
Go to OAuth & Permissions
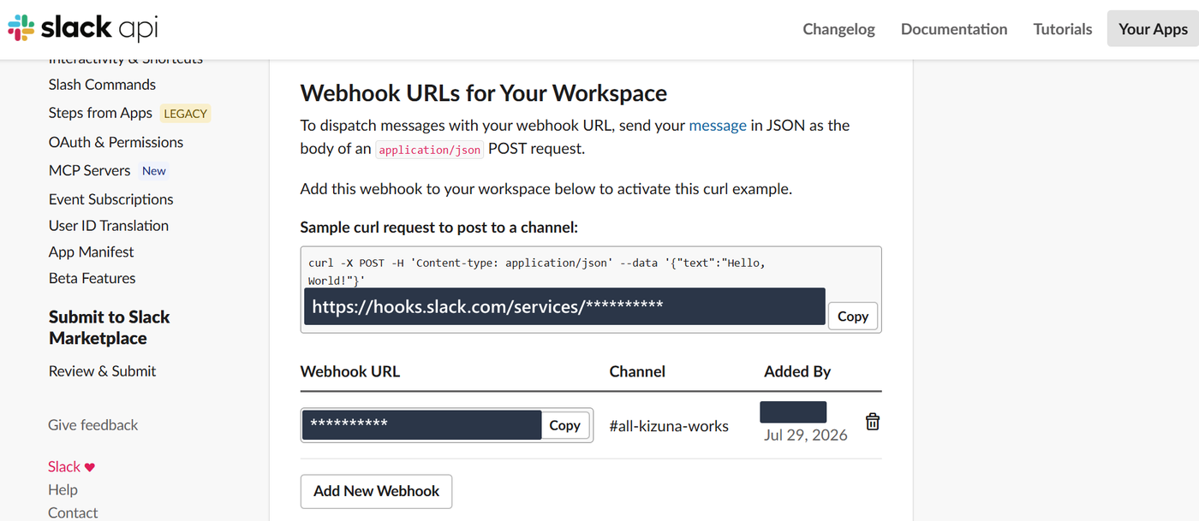coord(116,142)
